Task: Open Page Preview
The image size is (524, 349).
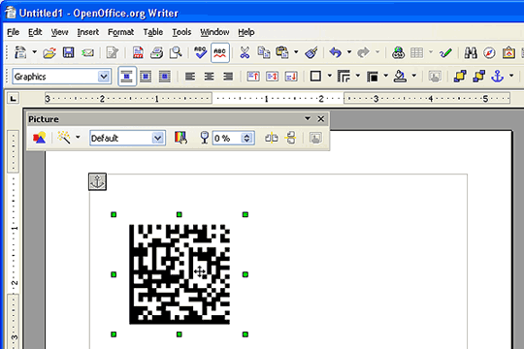Action: coord(176,52)
